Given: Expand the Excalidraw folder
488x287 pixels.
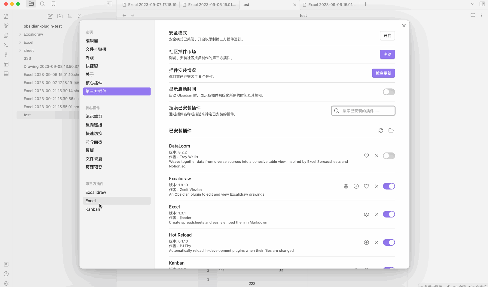Looking at the screenshot, I should (x=20, y=34).
